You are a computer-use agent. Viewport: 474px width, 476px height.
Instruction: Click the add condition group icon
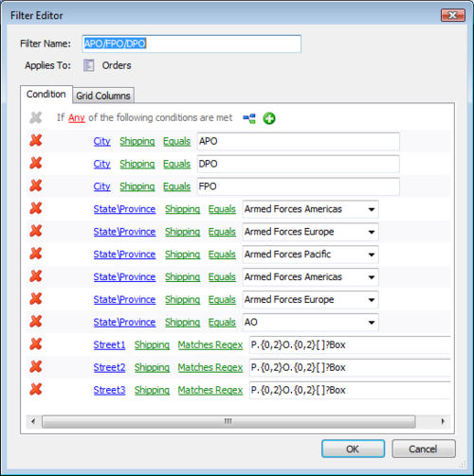click(249, 118)
